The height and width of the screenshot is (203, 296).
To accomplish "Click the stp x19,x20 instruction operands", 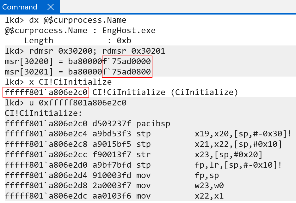I will coord(243,134).
